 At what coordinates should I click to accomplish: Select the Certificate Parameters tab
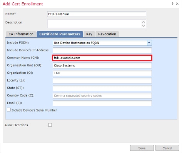[60, 34]
